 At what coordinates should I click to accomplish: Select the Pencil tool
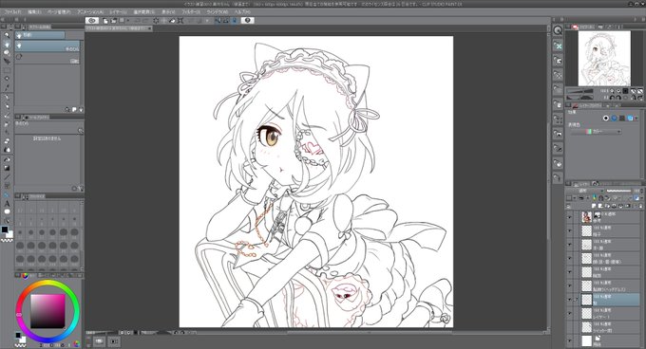(x=7, y=106)
